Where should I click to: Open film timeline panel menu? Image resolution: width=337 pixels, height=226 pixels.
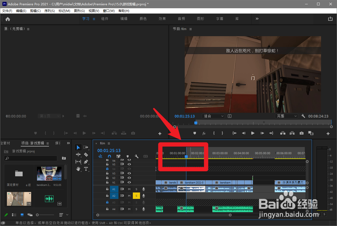[109, 143]
